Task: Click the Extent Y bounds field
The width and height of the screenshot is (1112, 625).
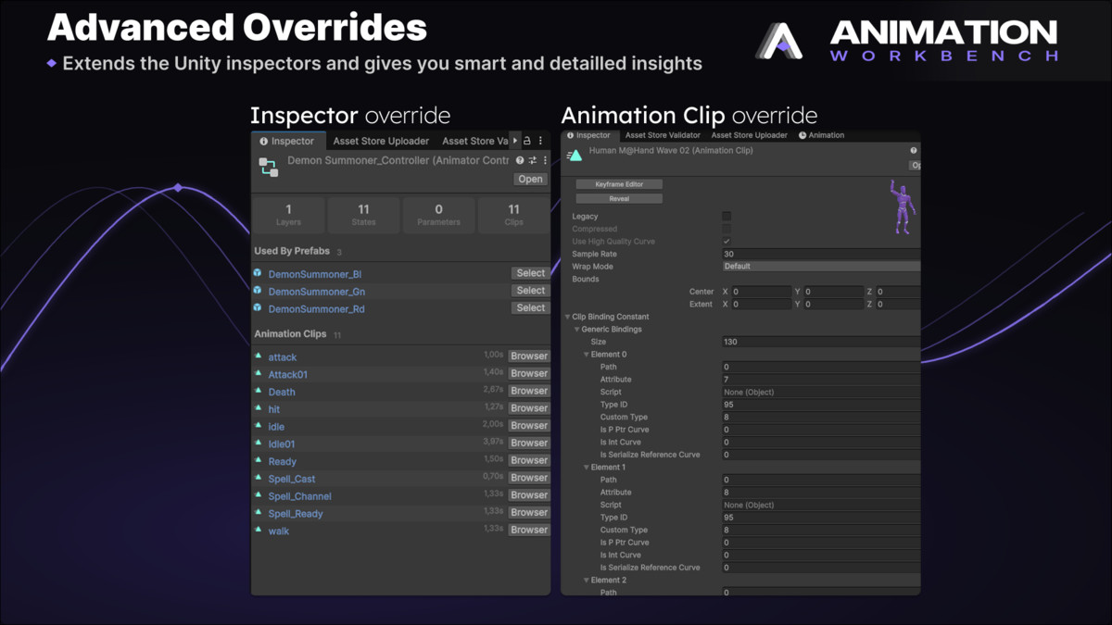Action: click(x=833, y=304)
